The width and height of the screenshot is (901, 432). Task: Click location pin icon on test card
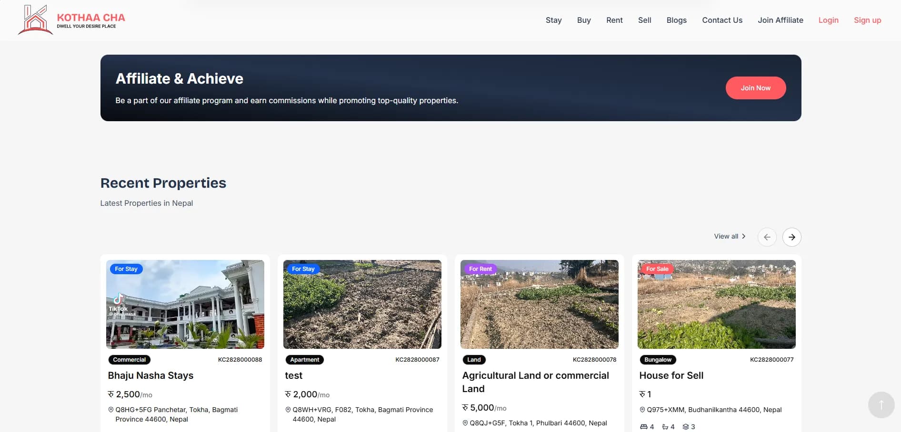pyautogui.click(x=288, y=410)
